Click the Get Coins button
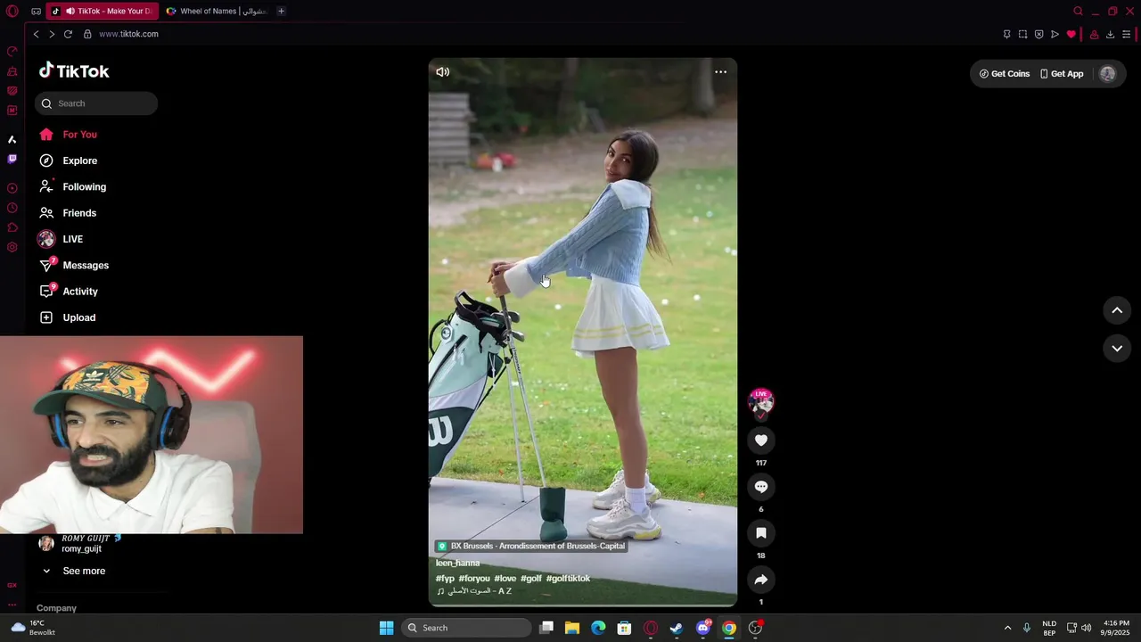Screen dimensions: 1141x642 pos(1005,74)
